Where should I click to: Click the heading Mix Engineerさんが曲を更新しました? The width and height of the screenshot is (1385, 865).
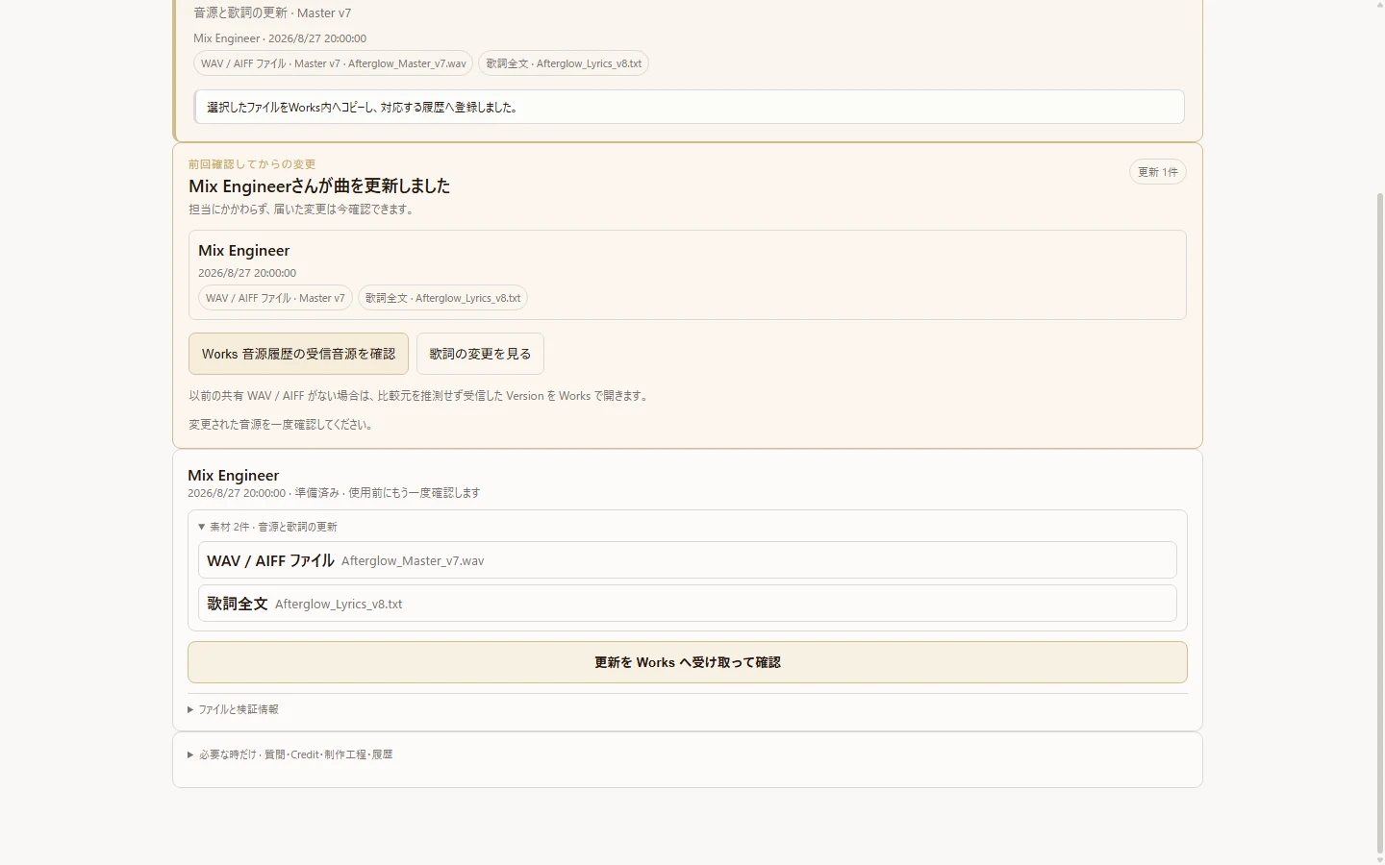pos(319,186)
